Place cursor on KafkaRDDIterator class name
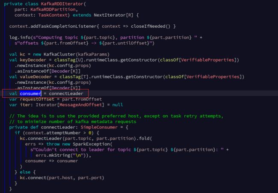 tap(62, 4)
